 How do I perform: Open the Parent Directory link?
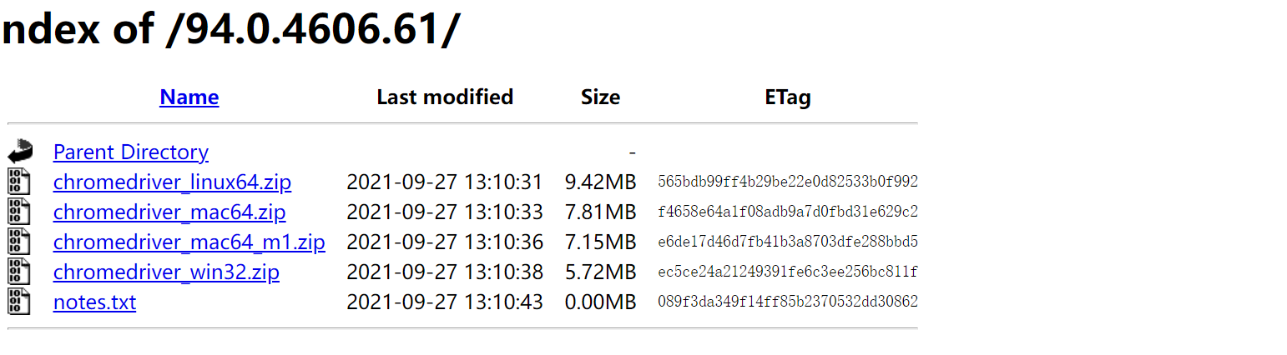(130, 152)
